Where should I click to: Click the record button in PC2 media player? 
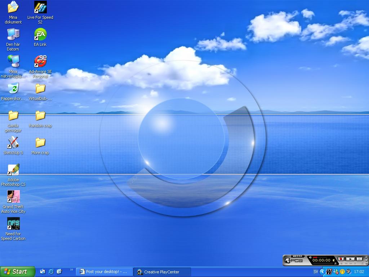(x=341, y=259)
